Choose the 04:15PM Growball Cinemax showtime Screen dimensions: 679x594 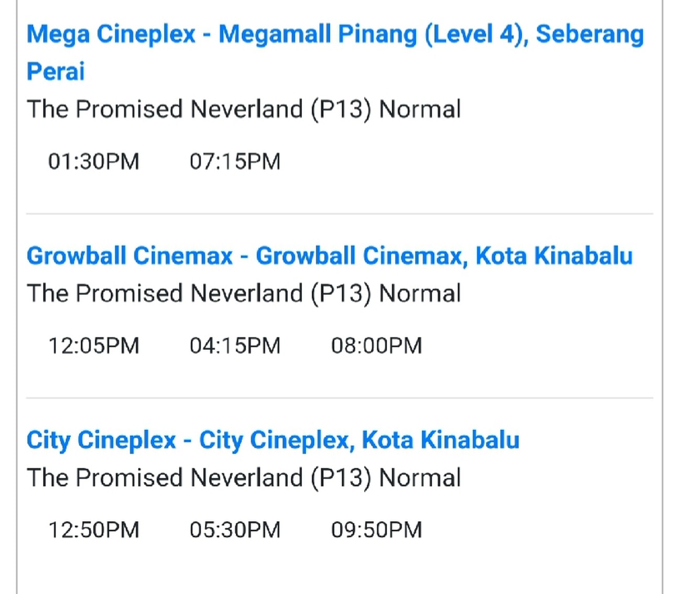pyautogui.click(x=235, y=346)
